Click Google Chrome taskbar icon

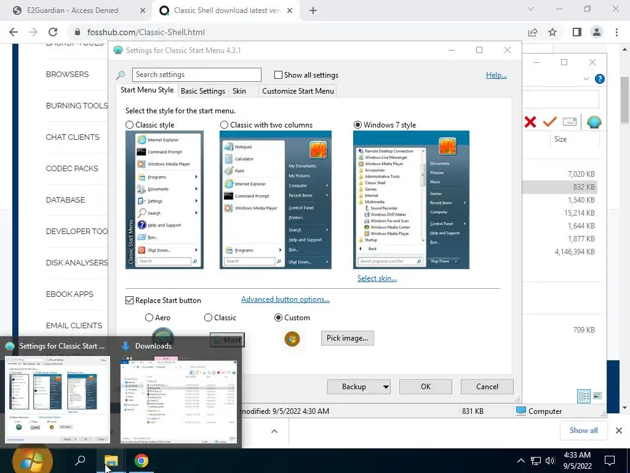141,461
